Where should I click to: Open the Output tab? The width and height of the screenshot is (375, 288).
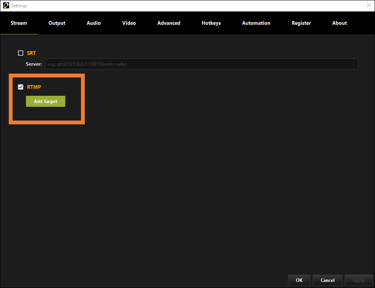(x=57, y=23)
